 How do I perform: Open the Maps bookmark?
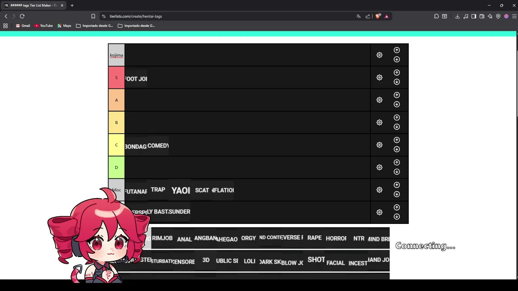click(x=64, y=25)
